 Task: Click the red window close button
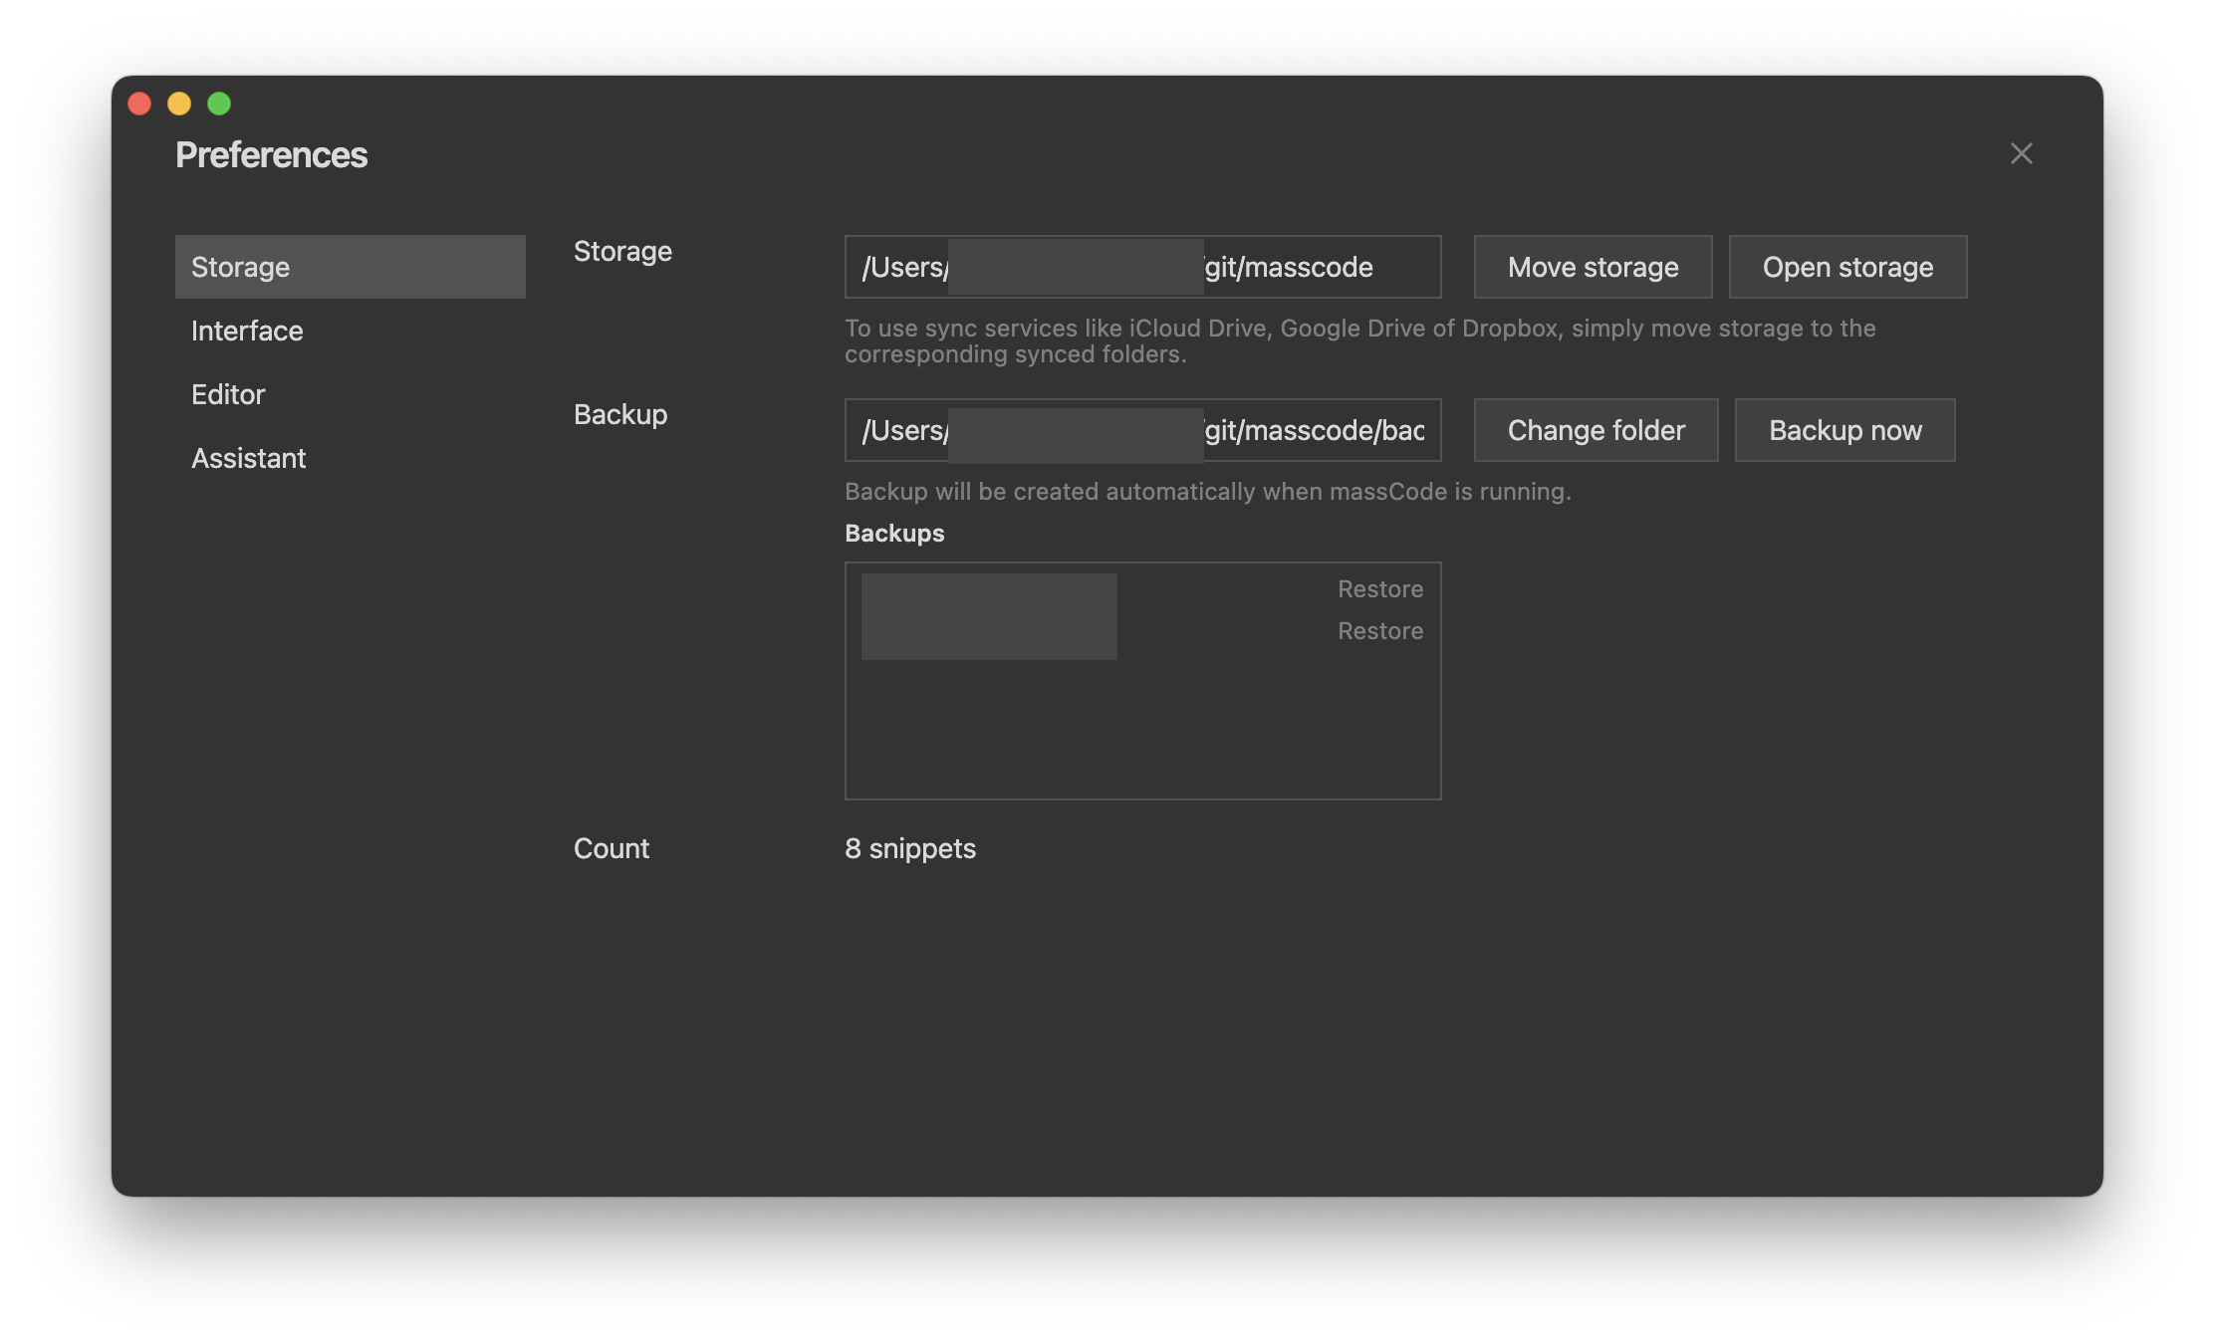point(139,104)
